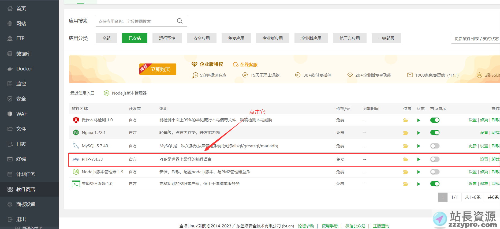
Task: Click status play icon for Node.js版本管理器
Action: [419, 172]
